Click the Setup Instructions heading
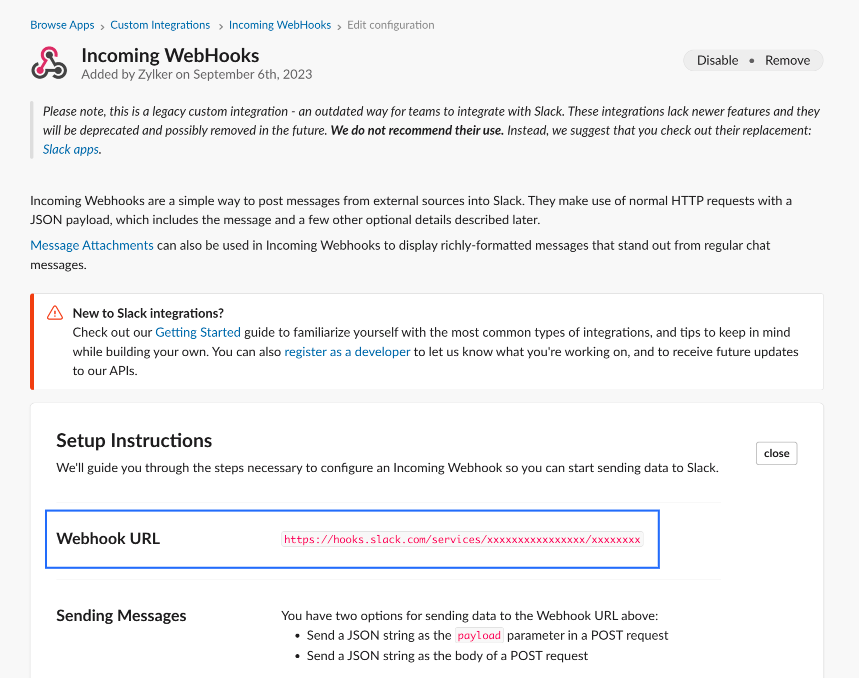Screen dimensions: 859x678 134,440
